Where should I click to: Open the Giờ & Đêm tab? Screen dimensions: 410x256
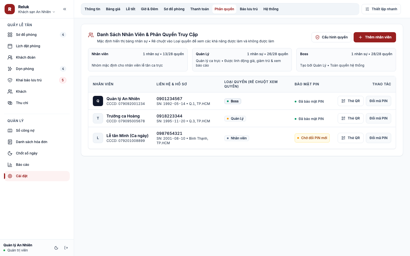click(149, 9)
